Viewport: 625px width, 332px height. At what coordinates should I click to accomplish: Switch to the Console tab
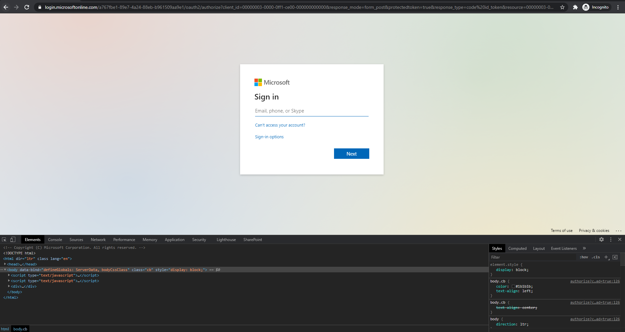point(55,239)
